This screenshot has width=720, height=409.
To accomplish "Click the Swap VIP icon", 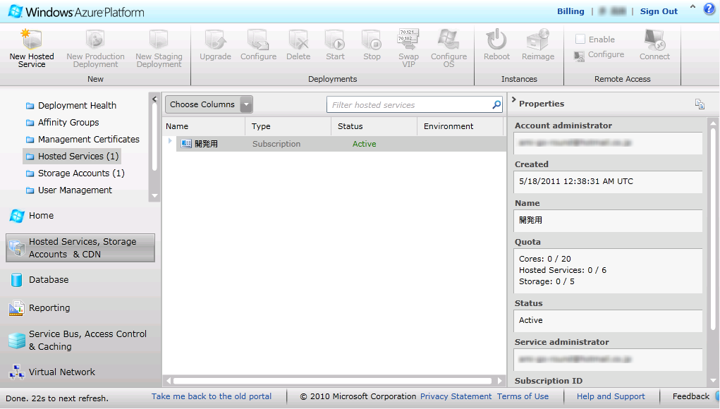I will pos(408,39).
